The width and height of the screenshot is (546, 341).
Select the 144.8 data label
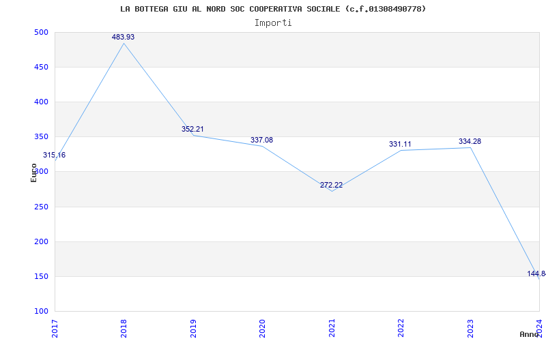(536, 274)
